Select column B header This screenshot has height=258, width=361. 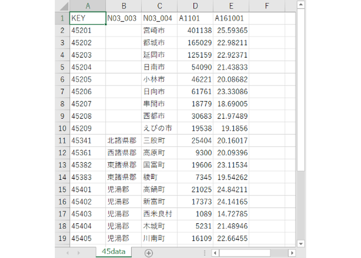[123, 6]
